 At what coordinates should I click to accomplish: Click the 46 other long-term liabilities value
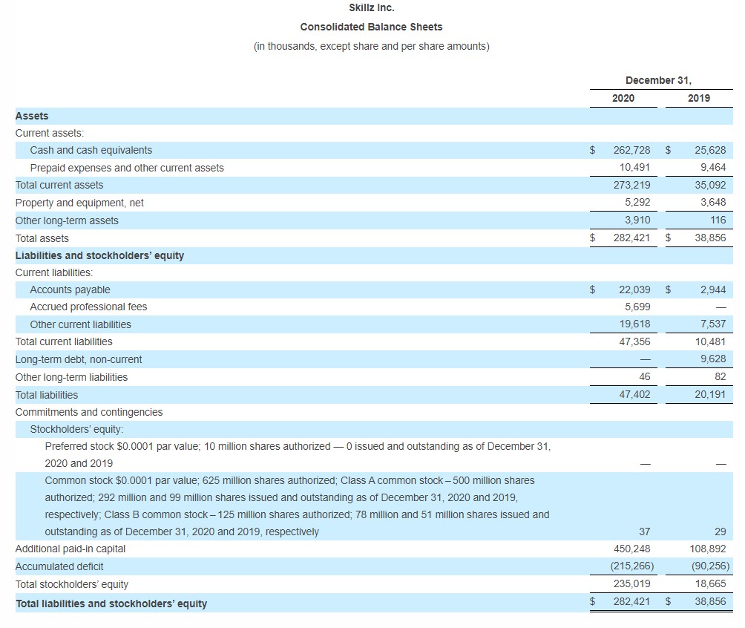coord(644,376)
